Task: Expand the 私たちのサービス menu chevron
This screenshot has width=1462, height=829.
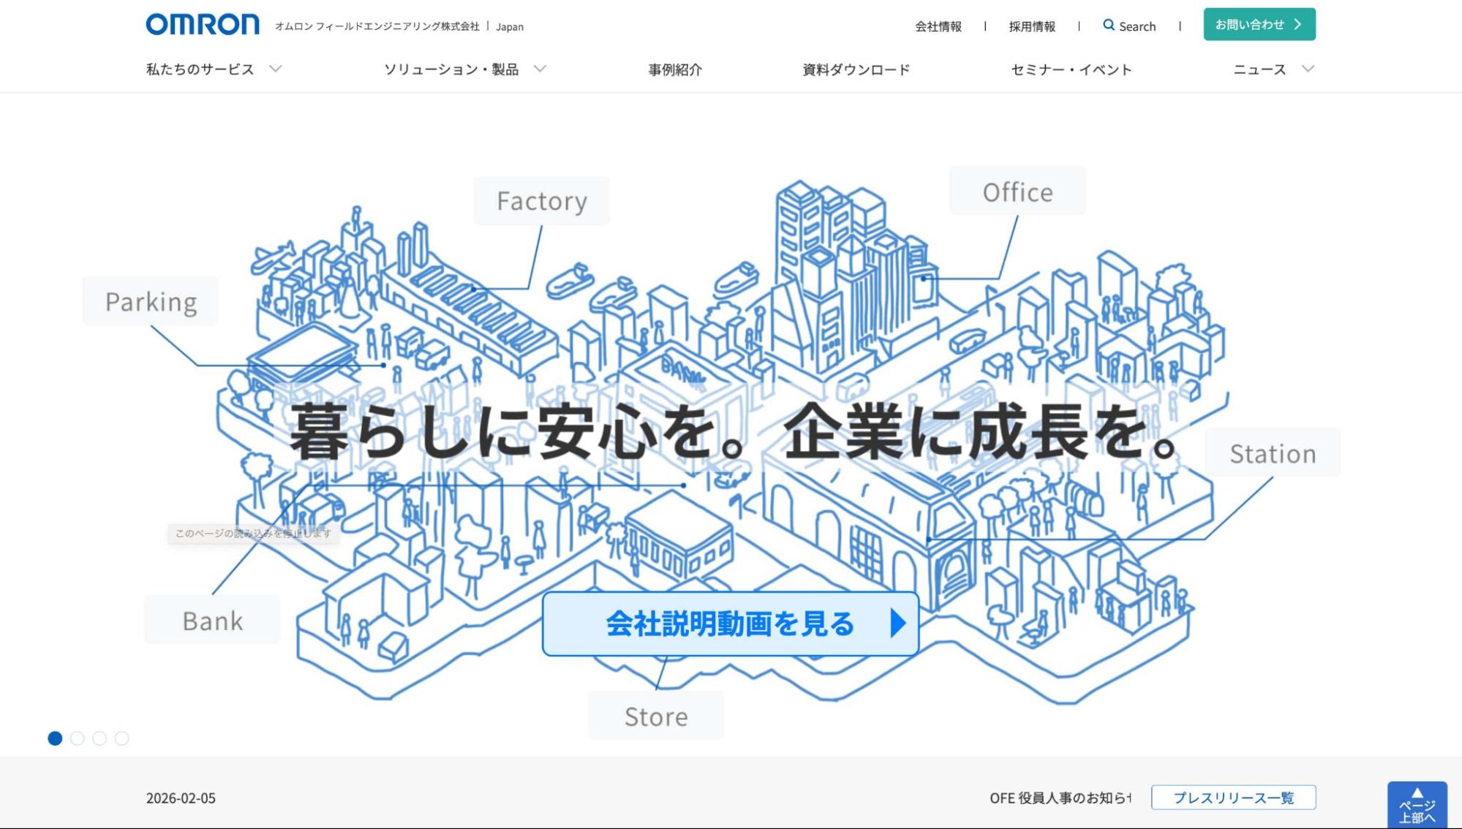Action: 276,69
